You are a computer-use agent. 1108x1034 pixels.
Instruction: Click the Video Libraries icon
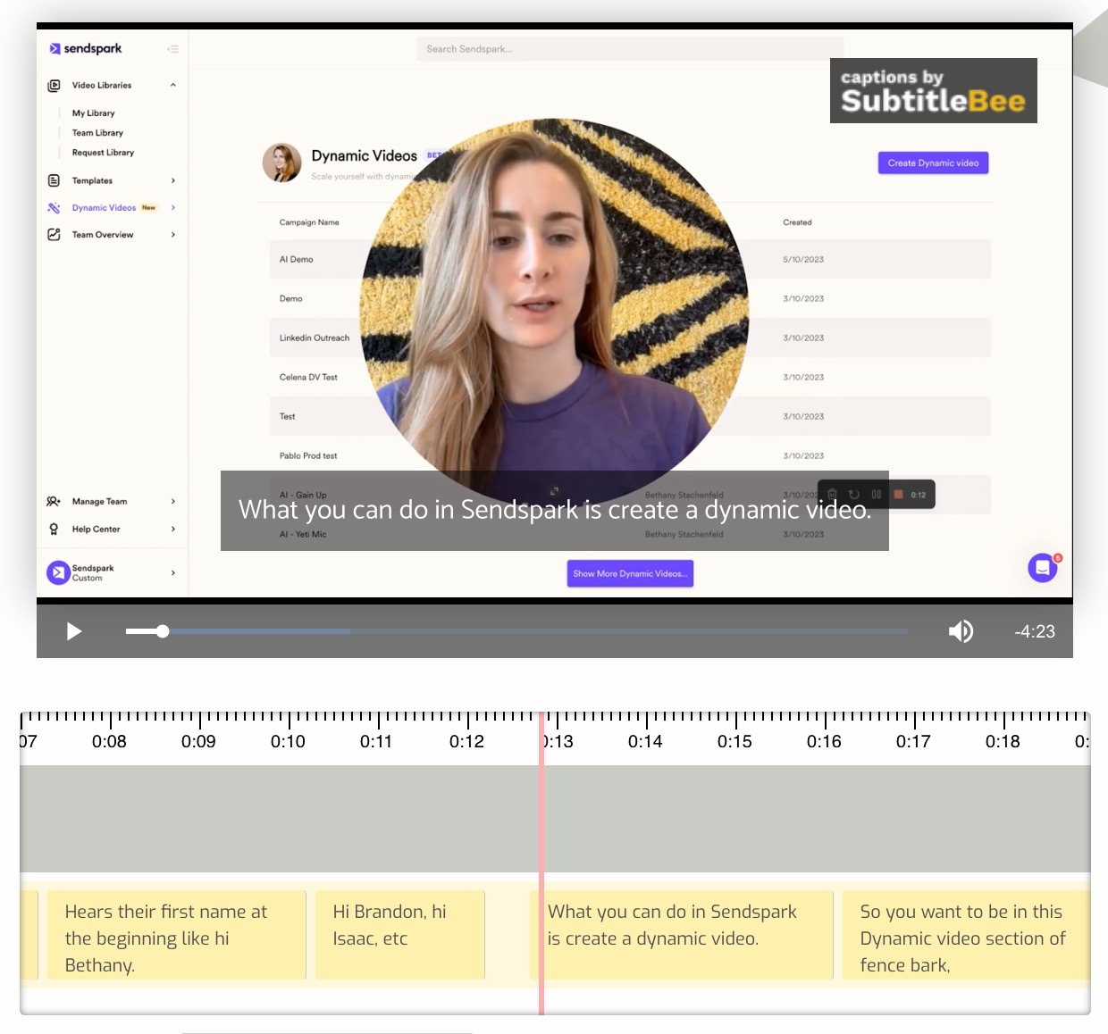[x=54, y=86]
